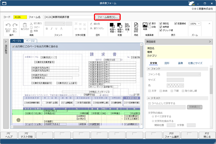
Task: Collapse the フォント section
Action: point(149,69)
